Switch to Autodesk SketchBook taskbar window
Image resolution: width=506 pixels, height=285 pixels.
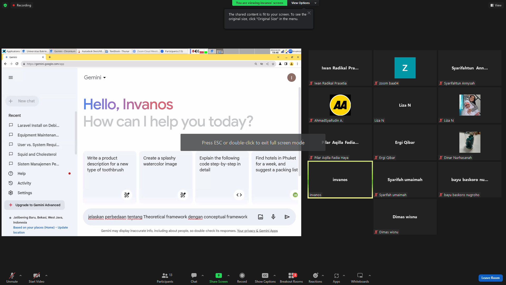point(91,51)
